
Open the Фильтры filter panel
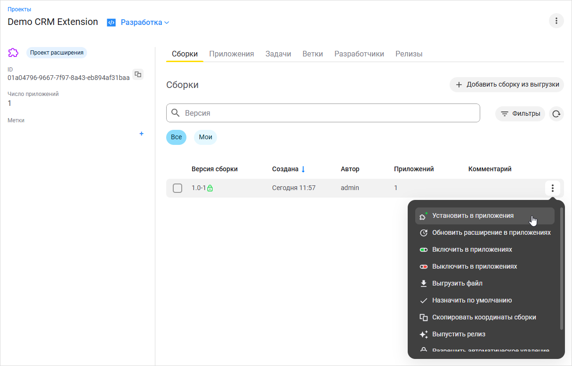(x=520, y=113)
